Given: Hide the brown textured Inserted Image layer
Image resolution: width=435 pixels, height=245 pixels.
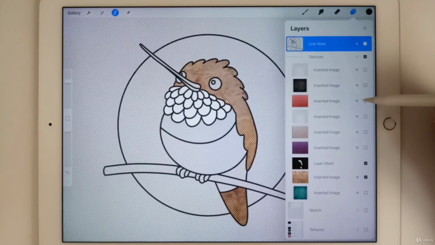Looking at the screenshot, I should [366, 177].
